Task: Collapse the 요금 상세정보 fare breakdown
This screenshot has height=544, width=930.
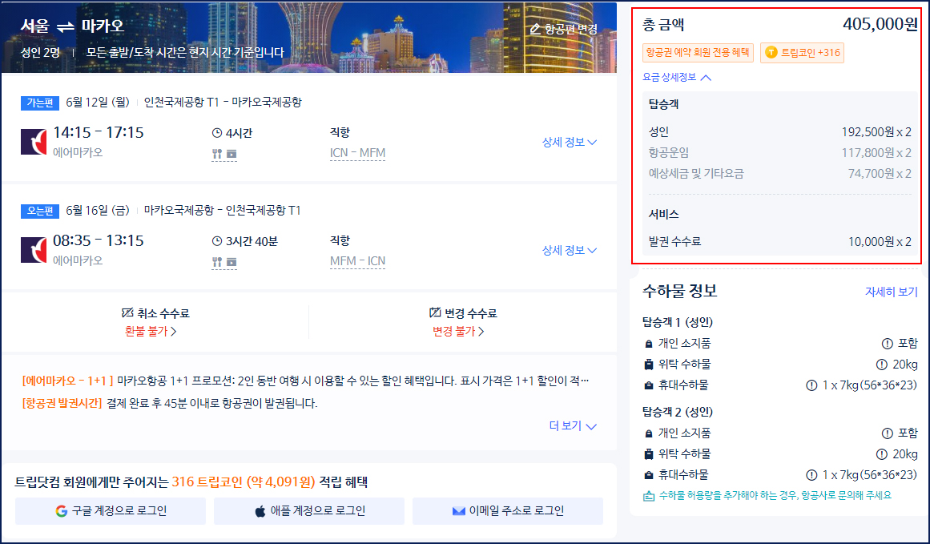Action: [x=677, y=78]
